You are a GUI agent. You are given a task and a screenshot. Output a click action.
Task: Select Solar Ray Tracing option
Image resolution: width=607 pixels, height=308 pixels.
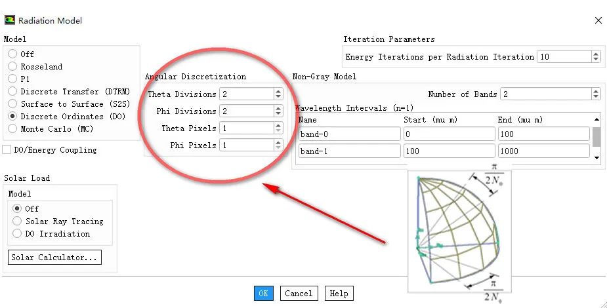pyautogui.click(x=18, y=221)
